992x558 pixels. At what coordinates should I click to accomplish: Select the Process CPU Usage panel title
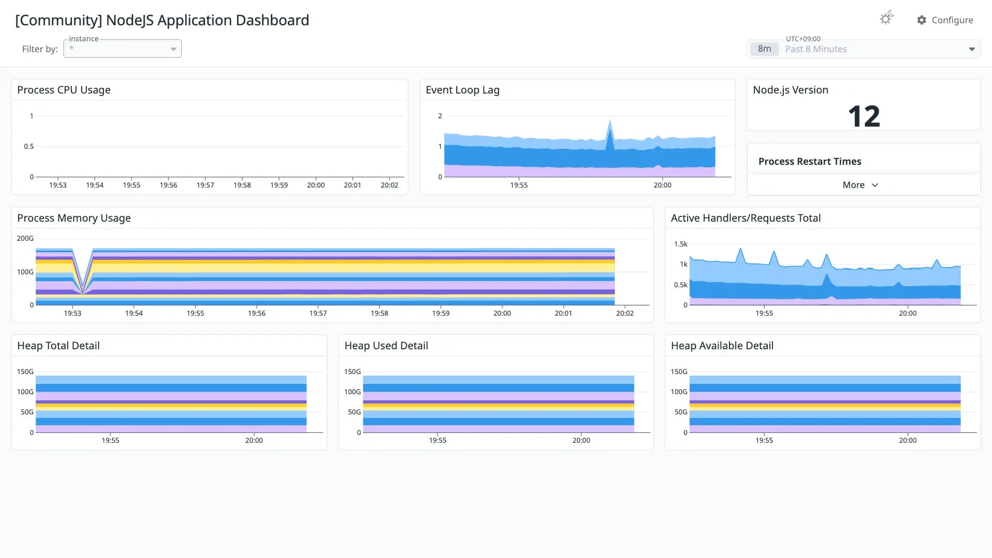tap(64, 90)
